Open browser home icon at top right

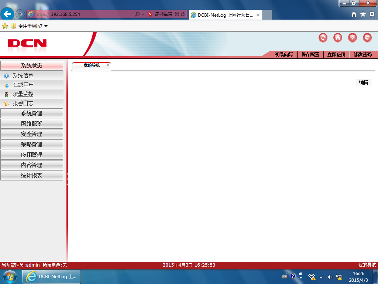tap(354, 14)
